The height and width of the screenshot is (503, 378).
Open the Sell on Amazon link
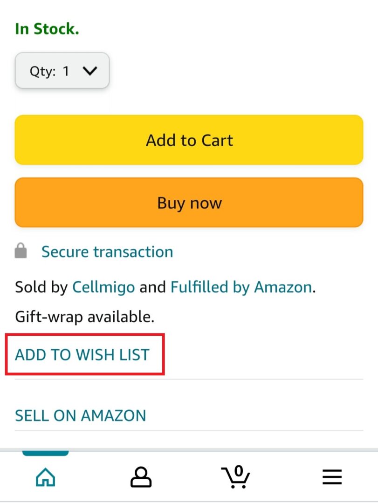(81, 415)
